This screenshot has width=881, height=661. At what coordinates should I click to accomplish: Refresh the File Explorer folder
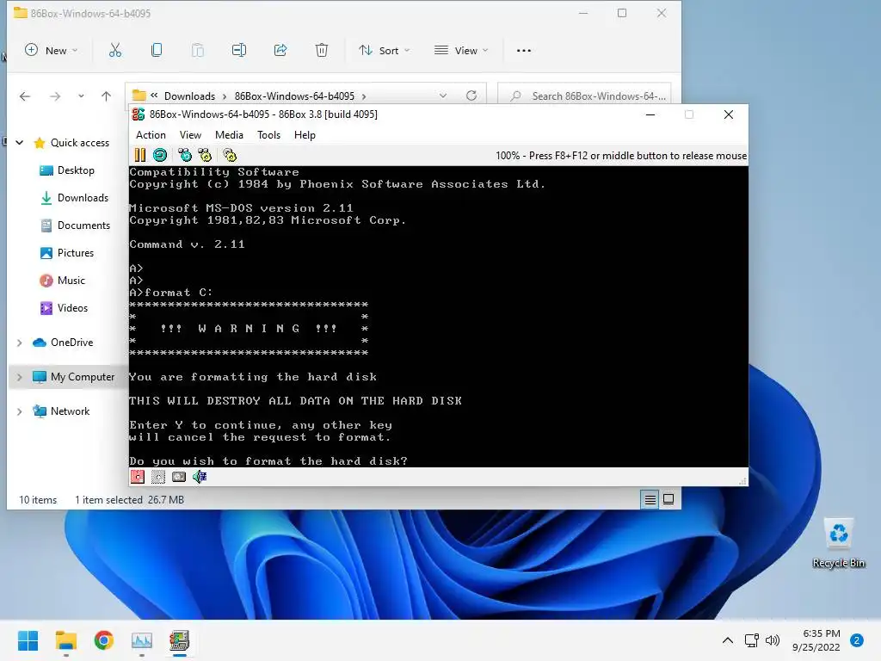[x=471, y=96]
